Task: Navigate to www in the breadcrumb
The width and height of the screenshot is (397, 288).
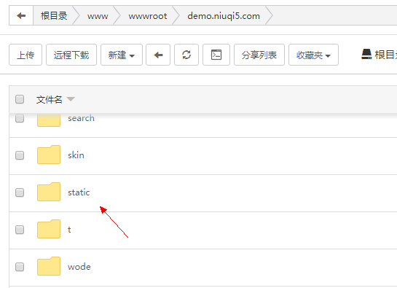Action: [x=98, y=16]
